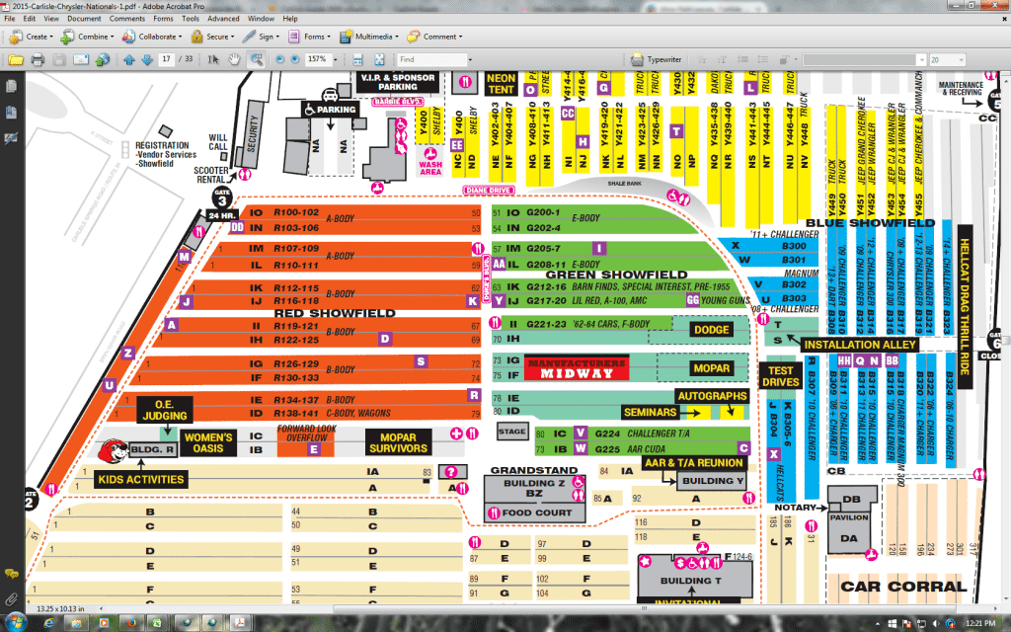
Task: Click the Secure button
Action: (x=212, y=37)
